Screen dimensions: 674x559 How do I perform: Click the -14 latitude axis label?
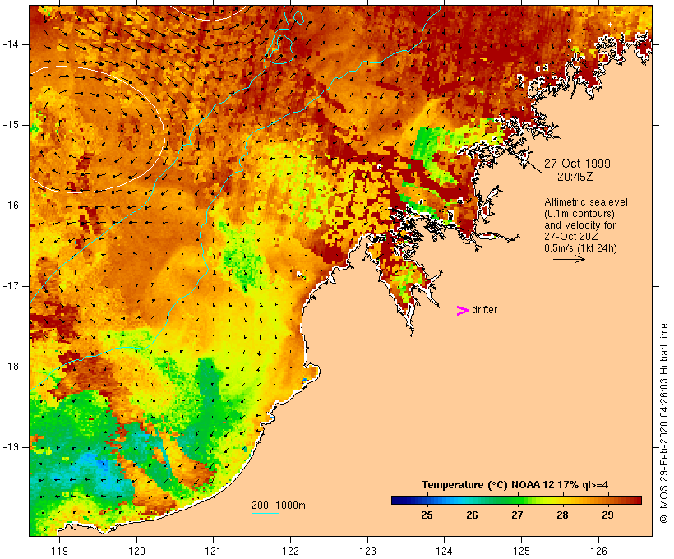coord(11,44)
